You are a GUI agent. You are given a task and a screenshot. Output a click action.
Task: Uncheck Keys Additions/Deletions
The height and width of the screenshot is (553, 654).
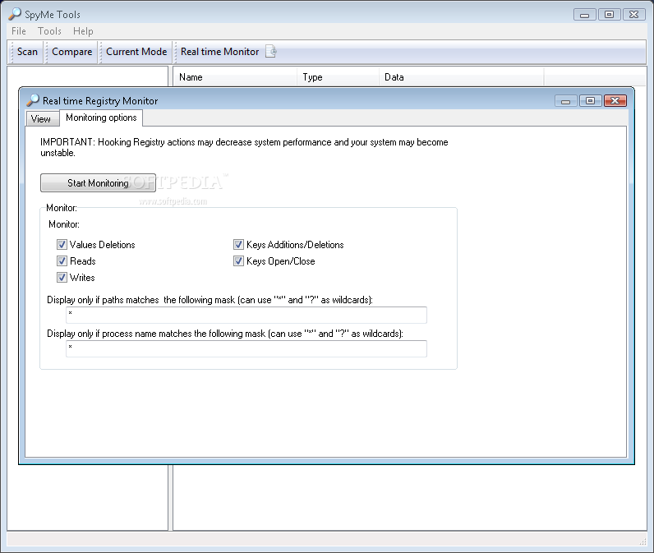coord(238,244)
